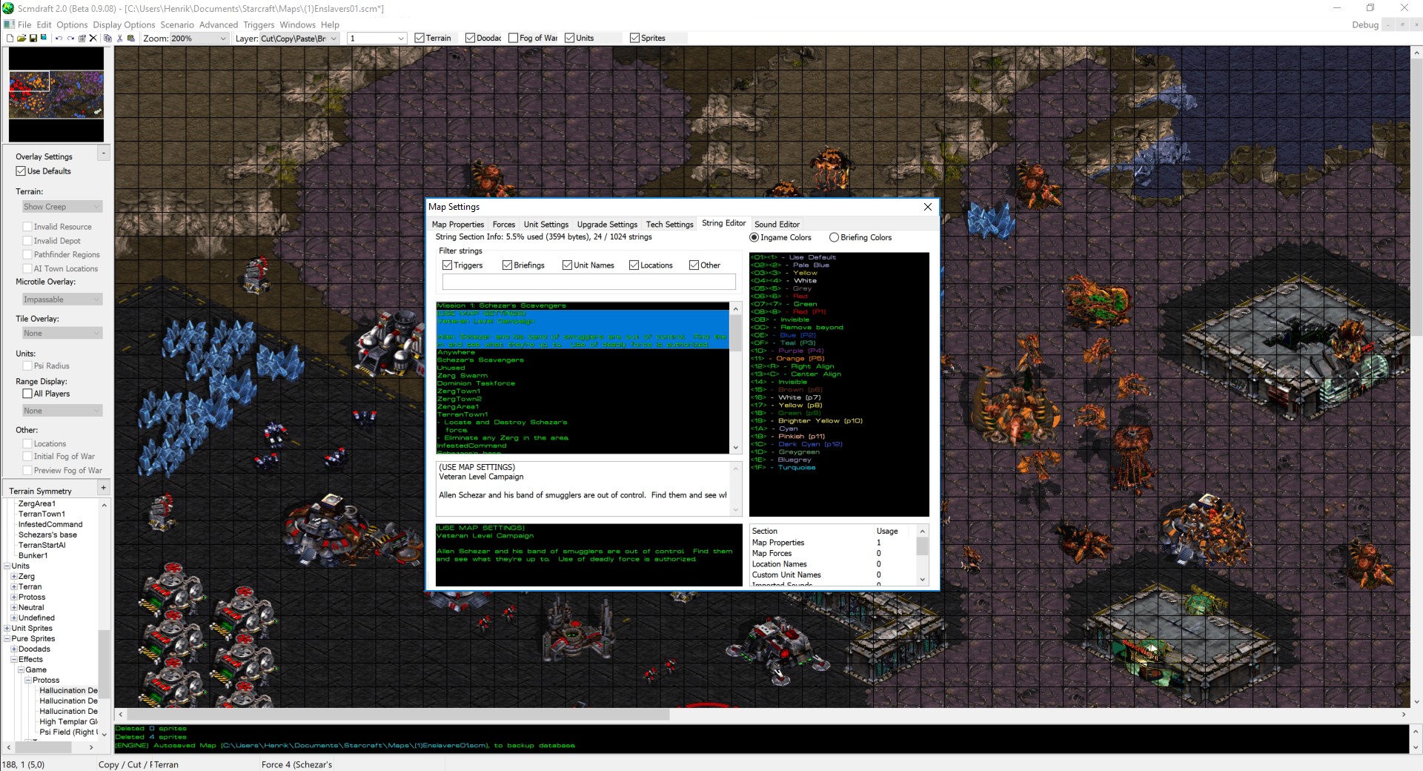Click the Open map folder icon
The image size is (1423, 771).
[x=21, y=38]
